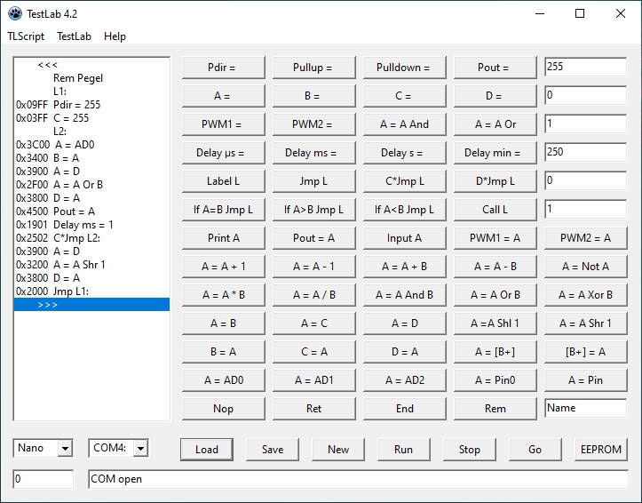The image size is (642, 503).
Task: Click the 'If A=B Jmp L' button
Action: [224, 210]
